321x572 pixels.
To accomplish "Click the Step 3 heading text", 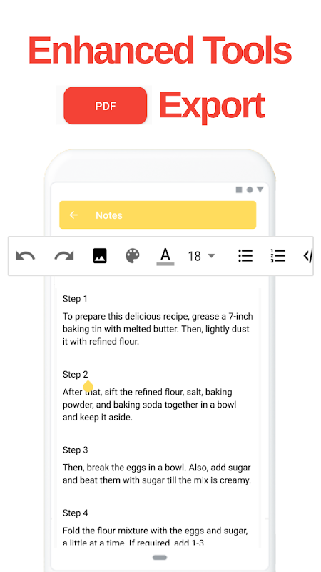I will 76,450.
